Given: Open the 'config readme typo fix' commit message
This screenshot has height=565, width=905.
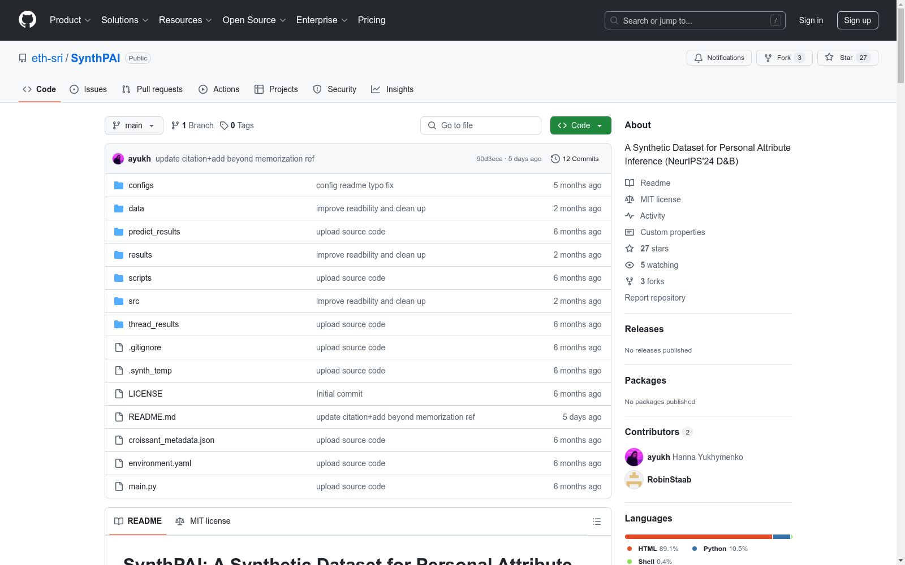Looking at the screenshot, I should point(355,185).
